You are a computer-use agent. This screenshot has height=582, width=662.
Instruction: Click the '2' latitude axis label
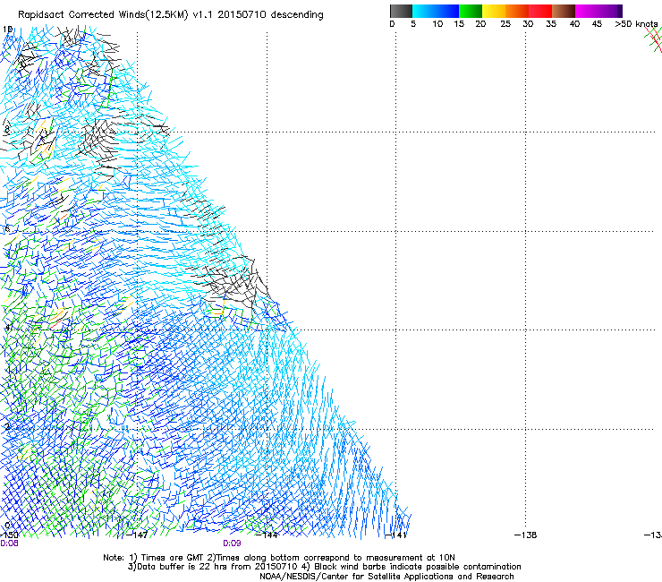pyautogui.click(x=7, y=426)
